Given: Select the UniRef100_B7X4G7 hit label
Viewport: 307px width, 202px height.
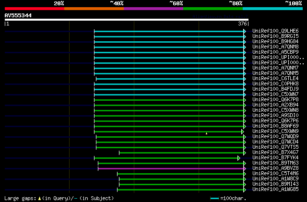Looking at the screenshot, I should 275,153.
